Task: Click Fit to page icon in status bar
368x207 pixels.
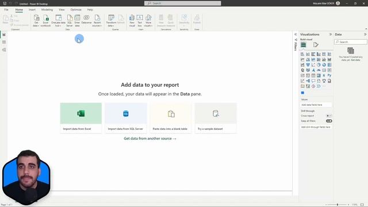Action: (x=362, y=205)
